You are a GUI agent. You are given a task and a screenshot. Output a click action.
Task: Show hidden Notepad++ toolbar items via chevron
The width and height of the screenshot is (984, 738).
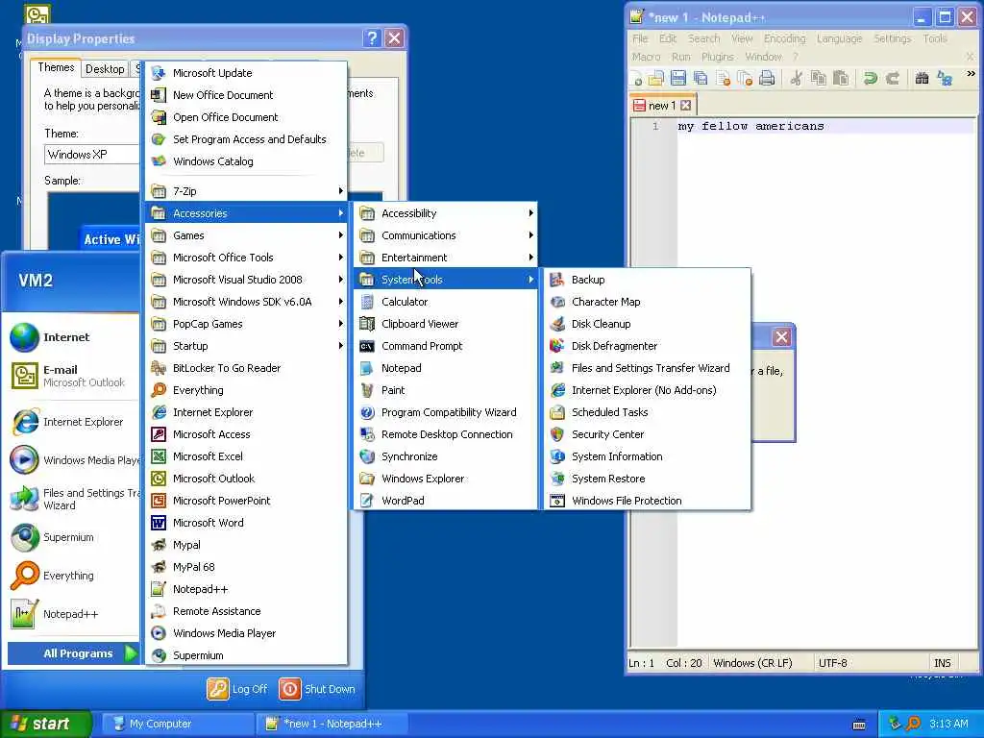point(971,74)
